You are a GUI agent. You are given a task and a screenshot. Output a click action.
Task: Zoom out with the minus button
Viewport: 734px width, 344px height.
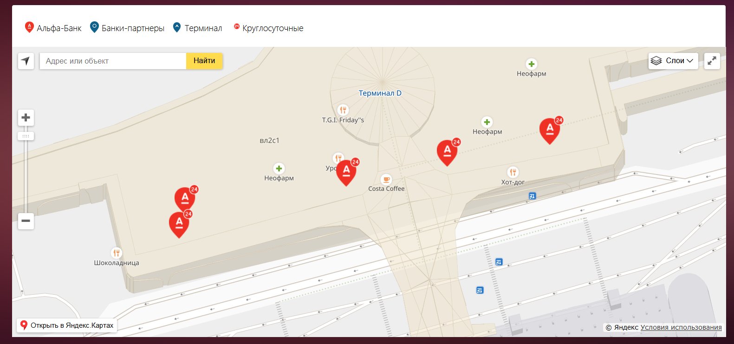(x=26, y=221)
